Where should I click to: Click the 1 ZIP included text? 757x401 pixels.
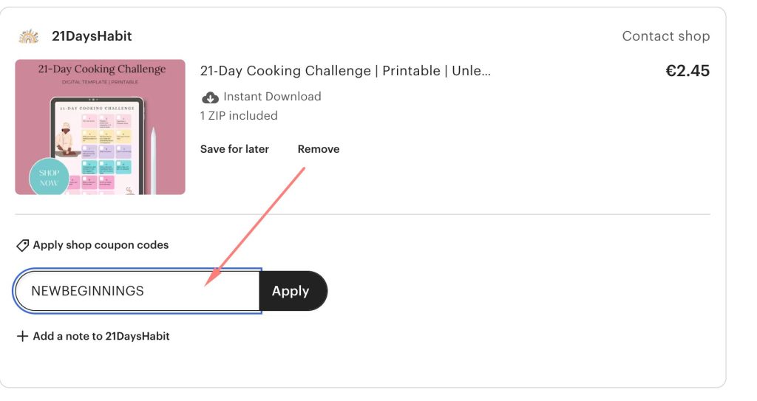(x=239, y=116)
